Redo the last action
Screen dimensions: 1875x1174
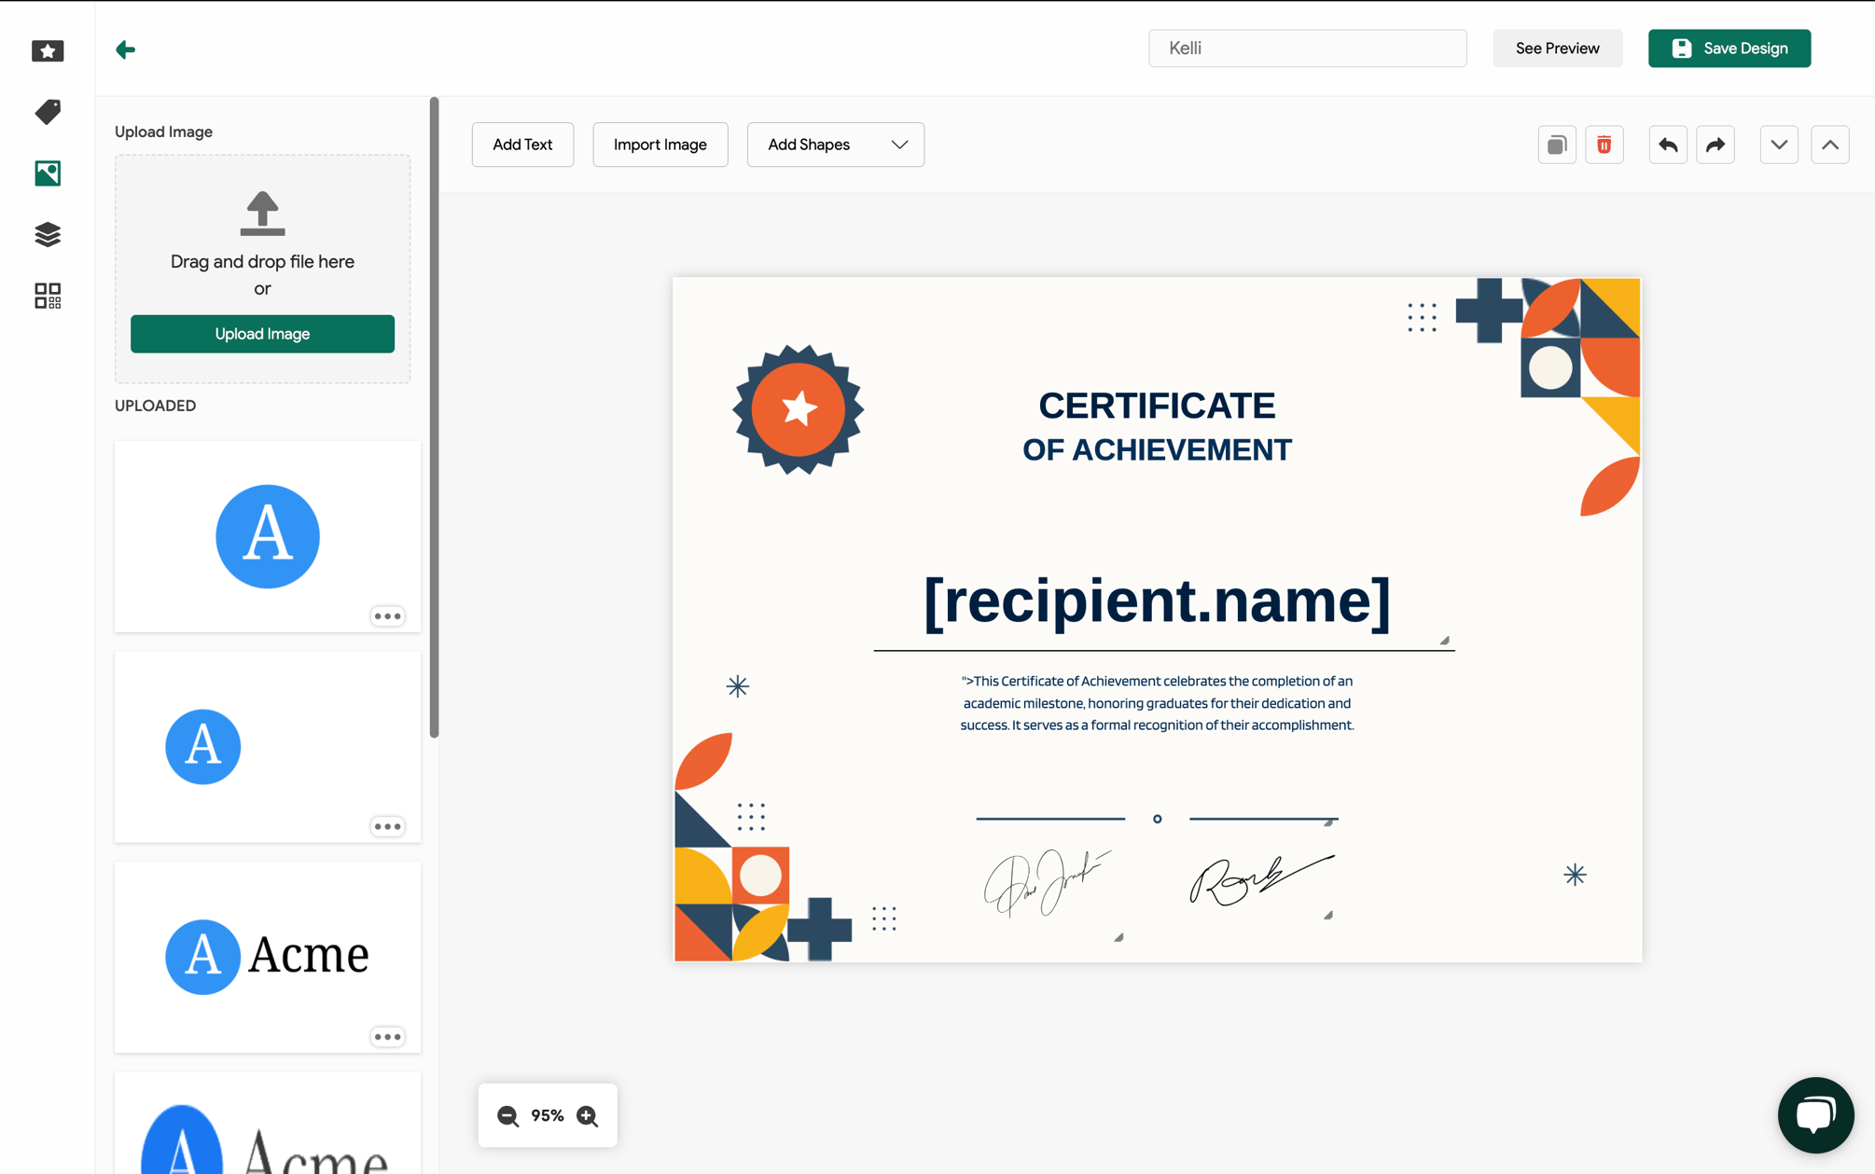tap(1715, 145)
